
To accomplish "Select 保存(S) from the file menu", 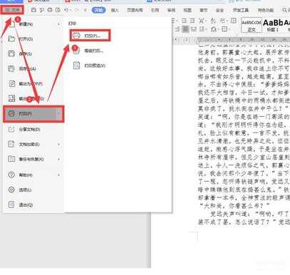I will click(33, 54).
